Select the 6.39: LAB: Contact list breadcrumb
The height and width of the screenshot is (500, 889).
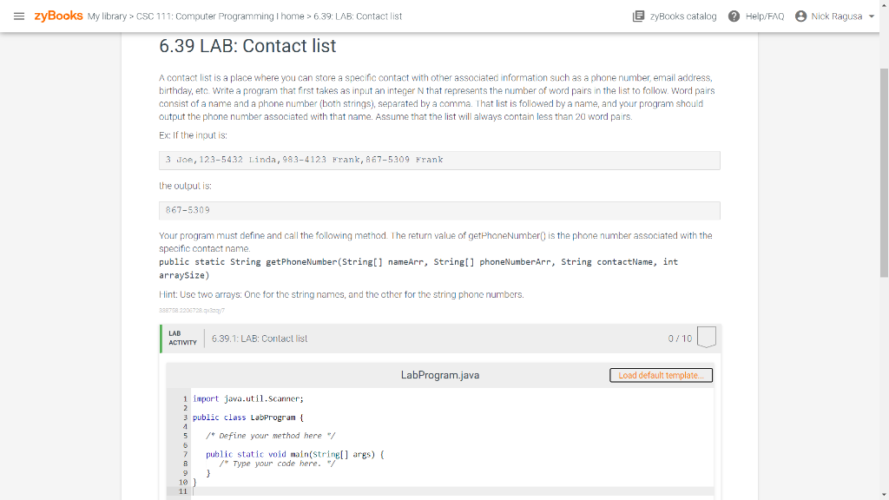pos(358,16)
